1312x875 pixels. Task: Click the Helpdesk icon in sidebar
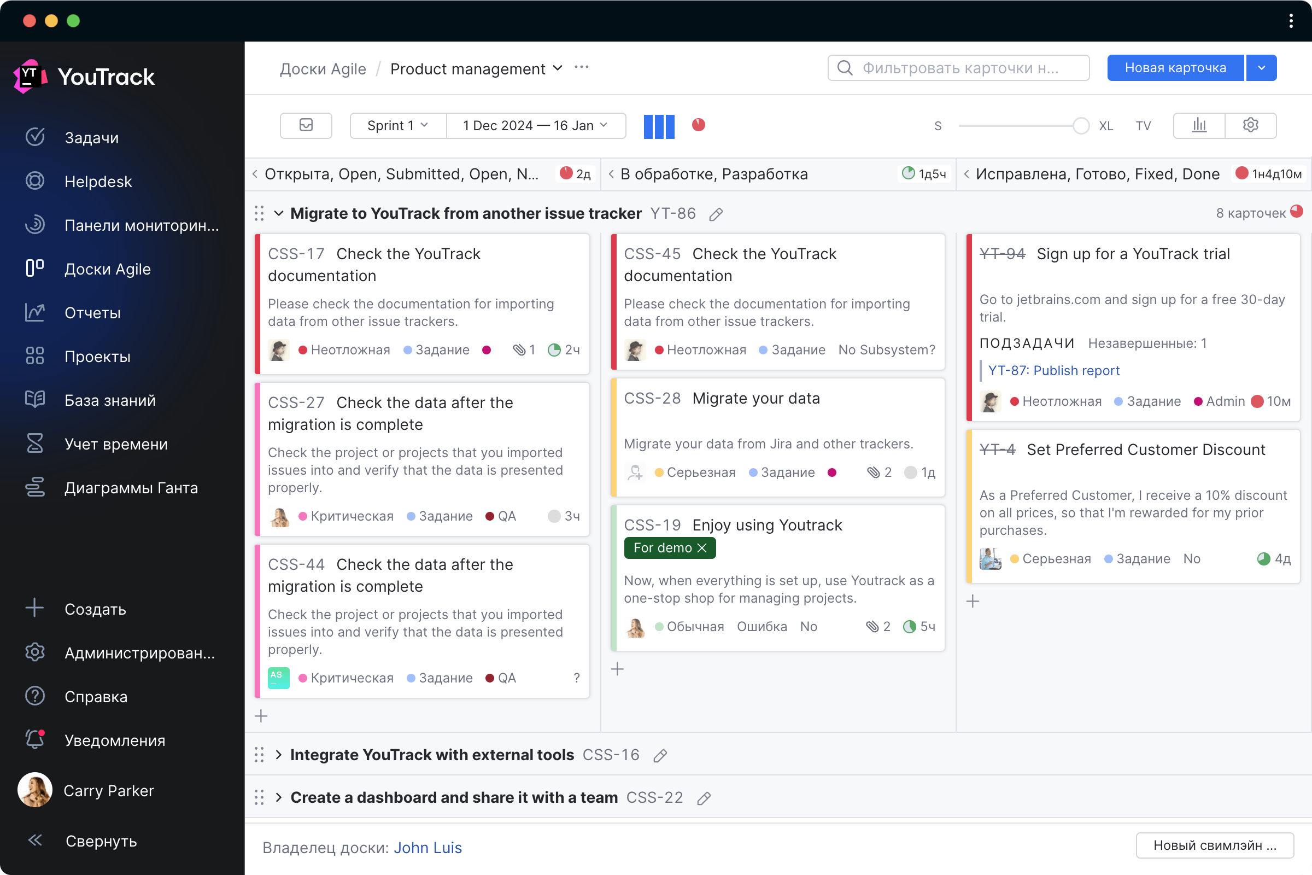coord(35,180)
